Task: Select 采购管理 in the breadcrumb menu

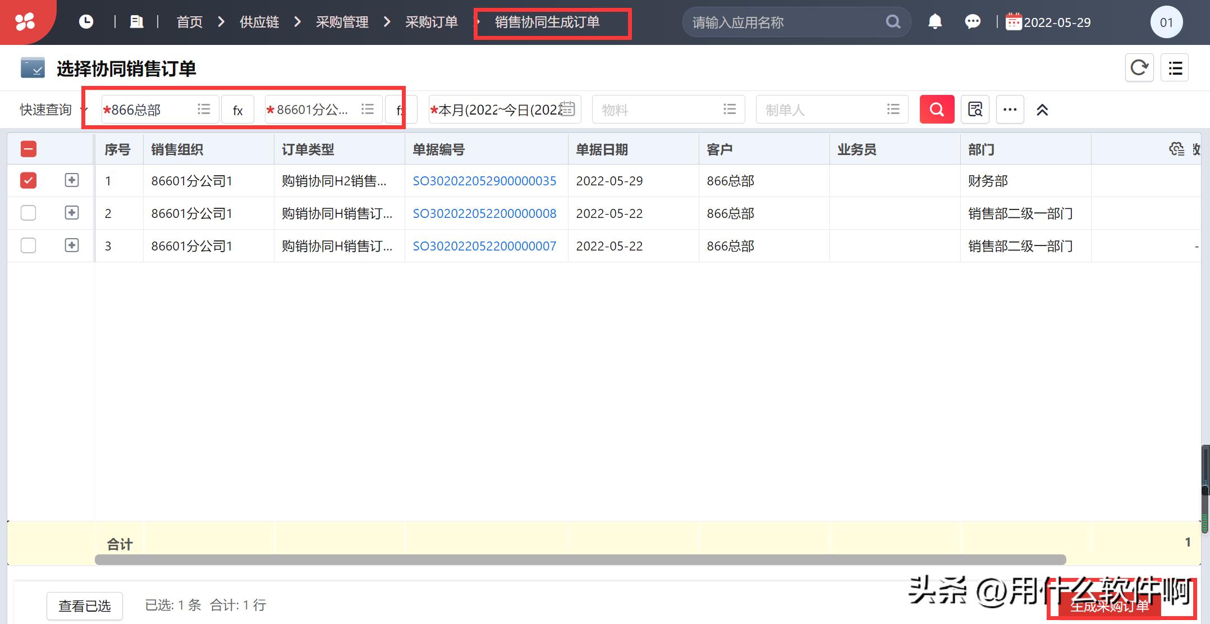Action: pyautogui.click(x=342, y=22)
